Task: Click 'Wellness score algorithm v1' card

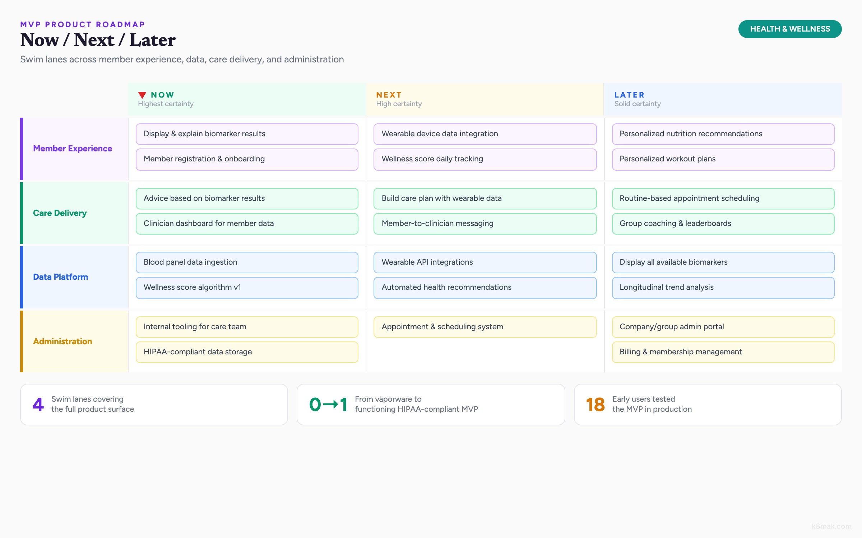Action: pos(247,288)
